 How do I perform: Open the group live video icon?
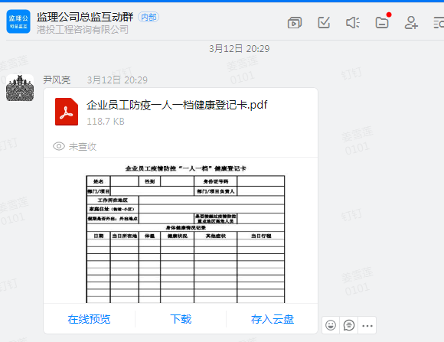(295, 23)
